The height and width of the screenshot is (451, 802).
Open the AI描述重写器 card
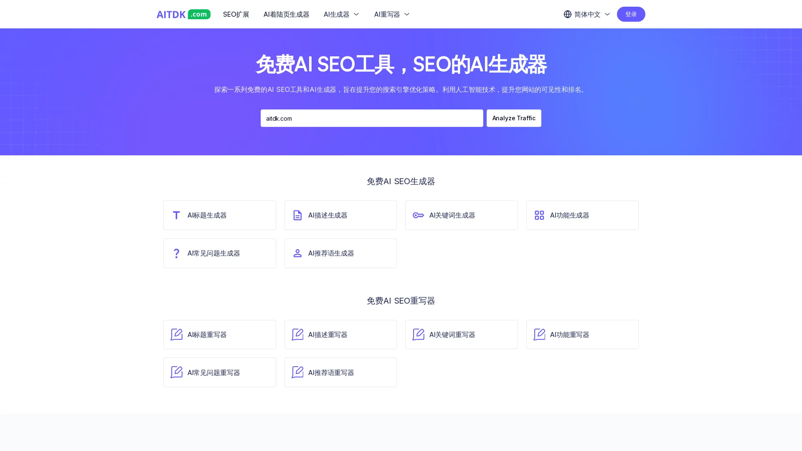click(340, 334)
